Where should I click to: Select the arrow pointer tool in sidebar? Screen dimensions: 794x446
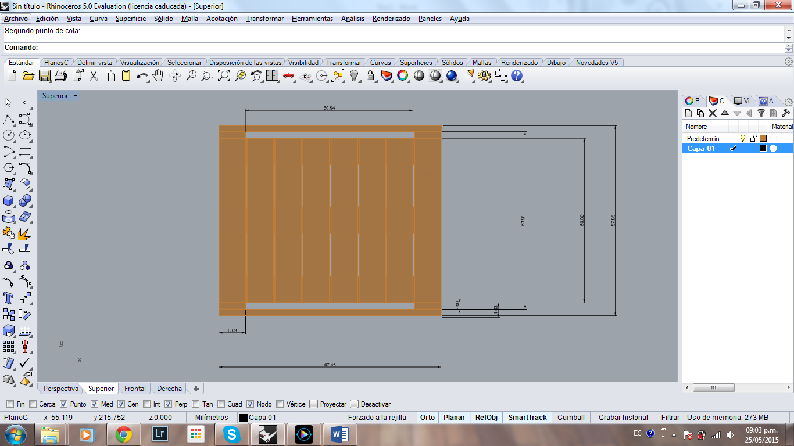pyautogui.click(x=9, y=103)
